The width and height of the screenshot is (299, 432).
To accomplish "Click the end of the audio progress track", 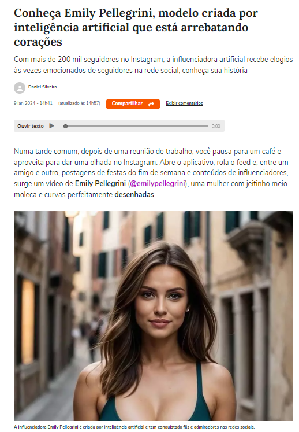I will click(207, 126).
